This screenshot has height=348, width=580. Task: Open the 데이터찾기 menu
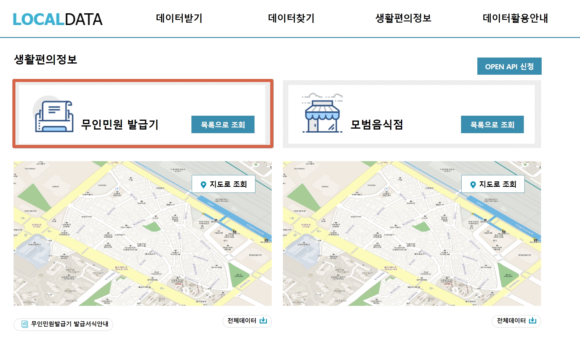coord(291,18)
